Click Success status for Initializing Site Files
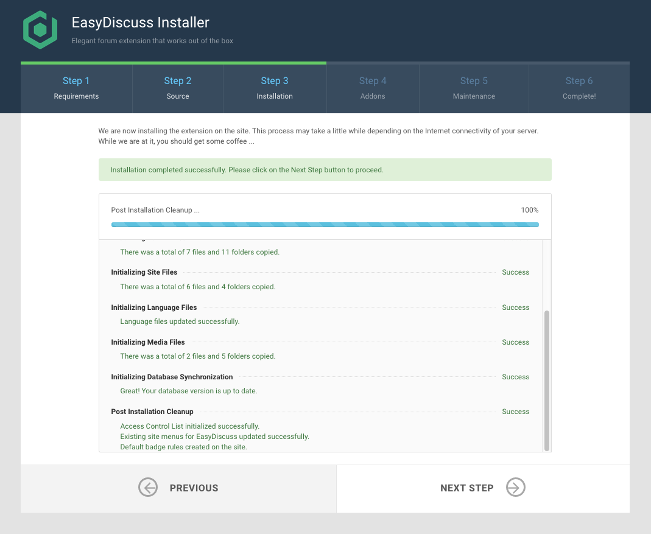Viewport: 651px width, 534px height. (x=516, y=272)
